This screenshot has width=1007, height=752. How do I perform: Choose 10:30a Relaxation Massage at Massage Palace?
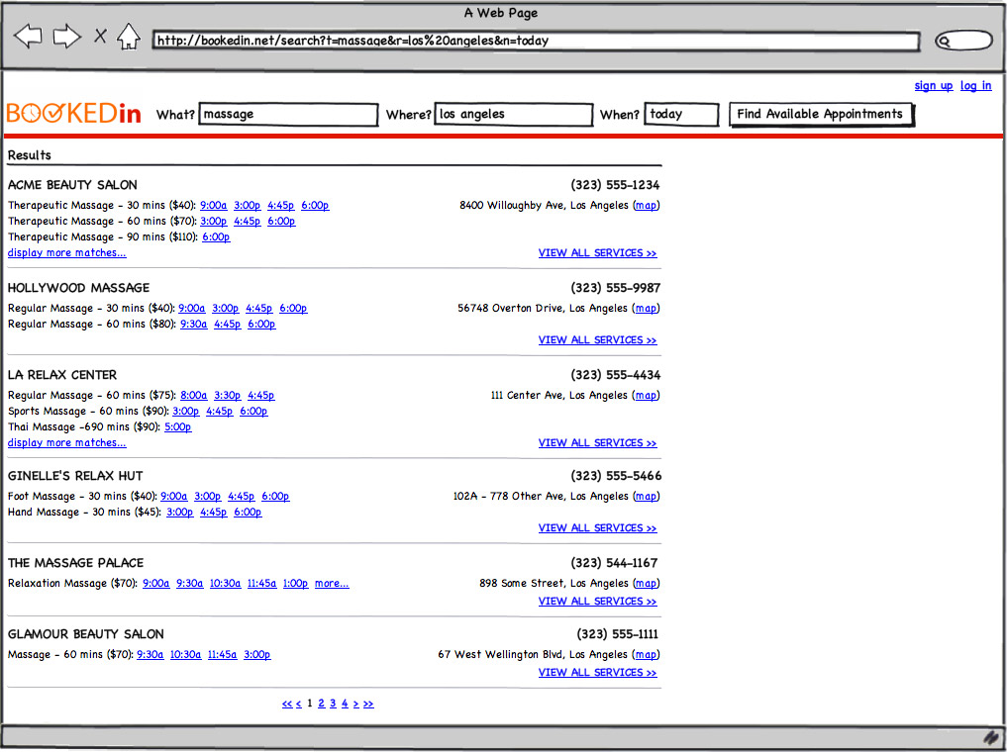[225, 583]
